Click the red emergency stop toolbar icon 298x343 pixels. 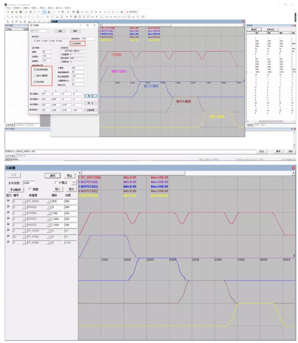pyautogui.click(x=132, y=12)
